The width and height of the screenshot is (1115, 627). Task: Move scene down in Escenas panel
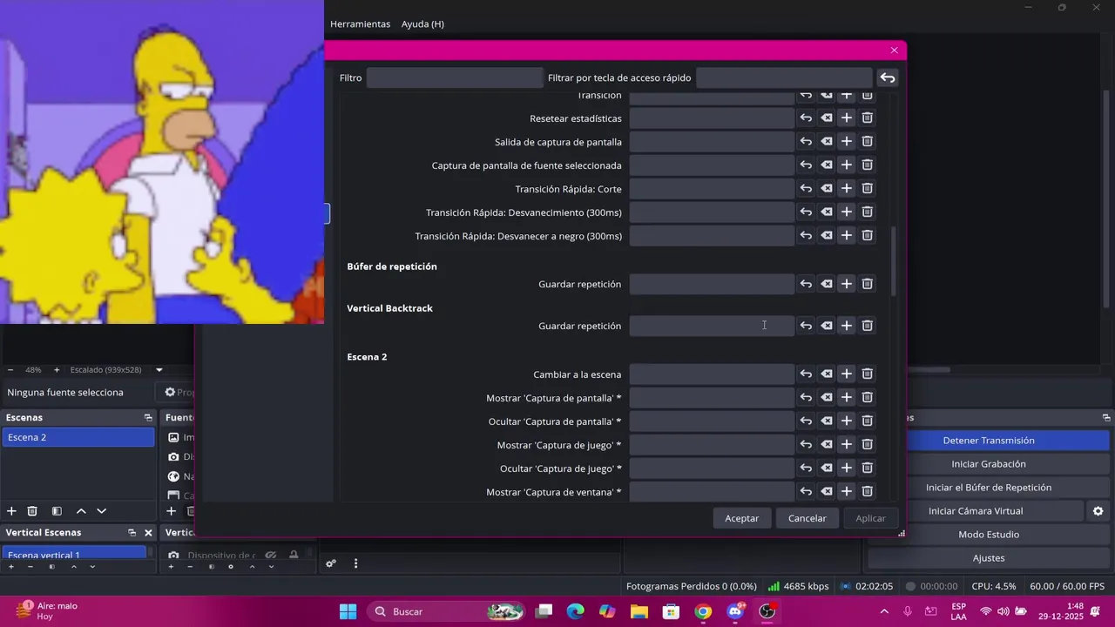pyautogui.click(x=101, y=511)
